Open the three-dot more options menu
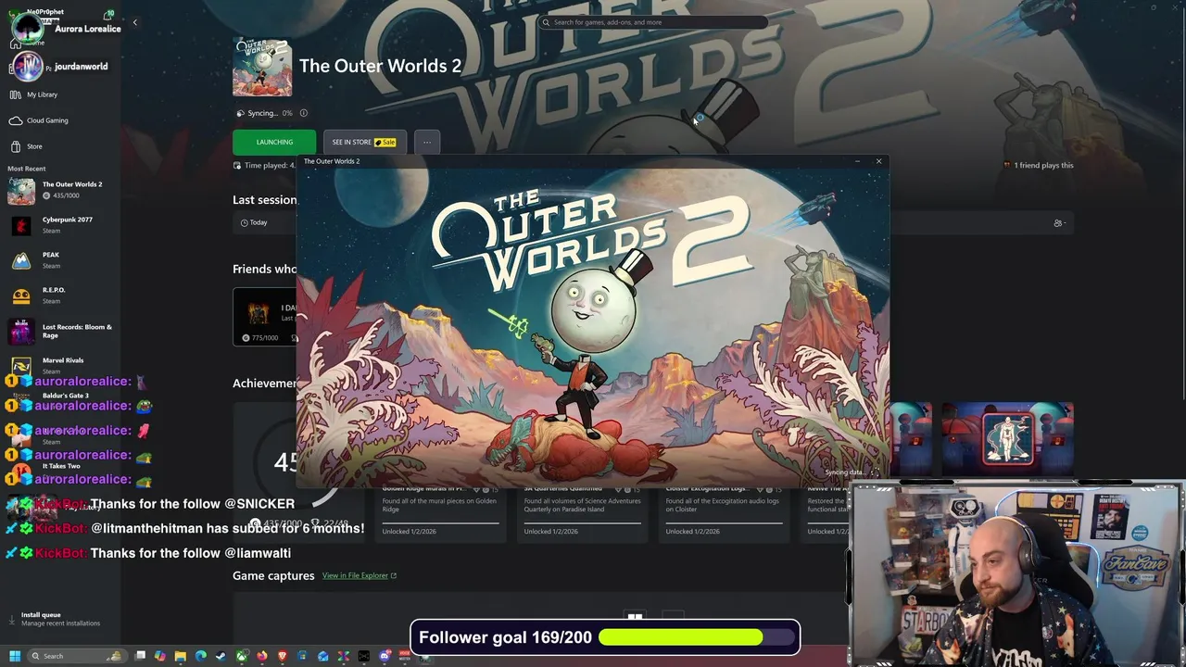The height and width of the screenshot is (667, 1186). [x=427, y=142]
